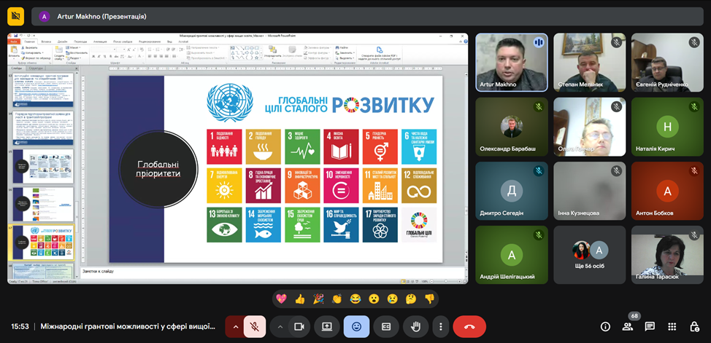This screenshot has height=343, width=711.
Task: Send the party popper reaction
Action: pos(318,299)
